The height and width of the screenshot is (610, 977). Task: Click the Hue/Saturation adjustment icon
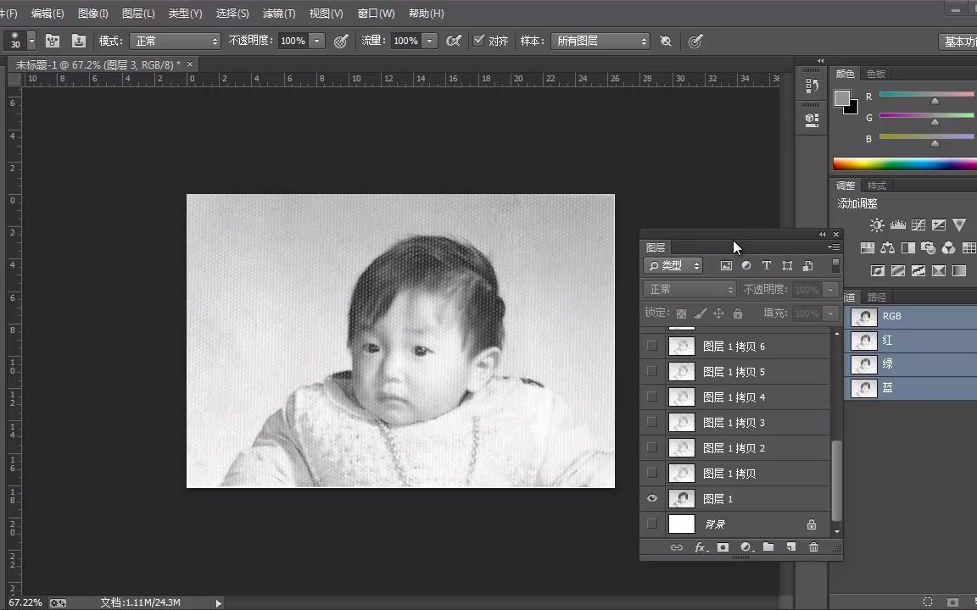(x=867, y=247)
